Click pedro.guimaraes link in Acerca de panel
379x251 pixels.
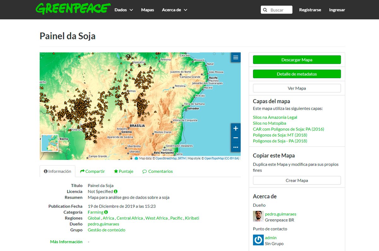click(280, 214)
